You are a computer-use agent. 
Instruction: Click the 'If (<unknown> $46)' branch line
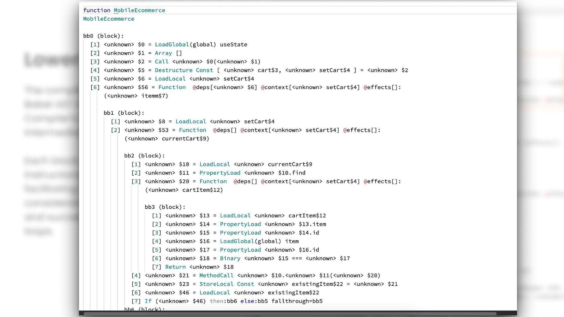[227, 301]
